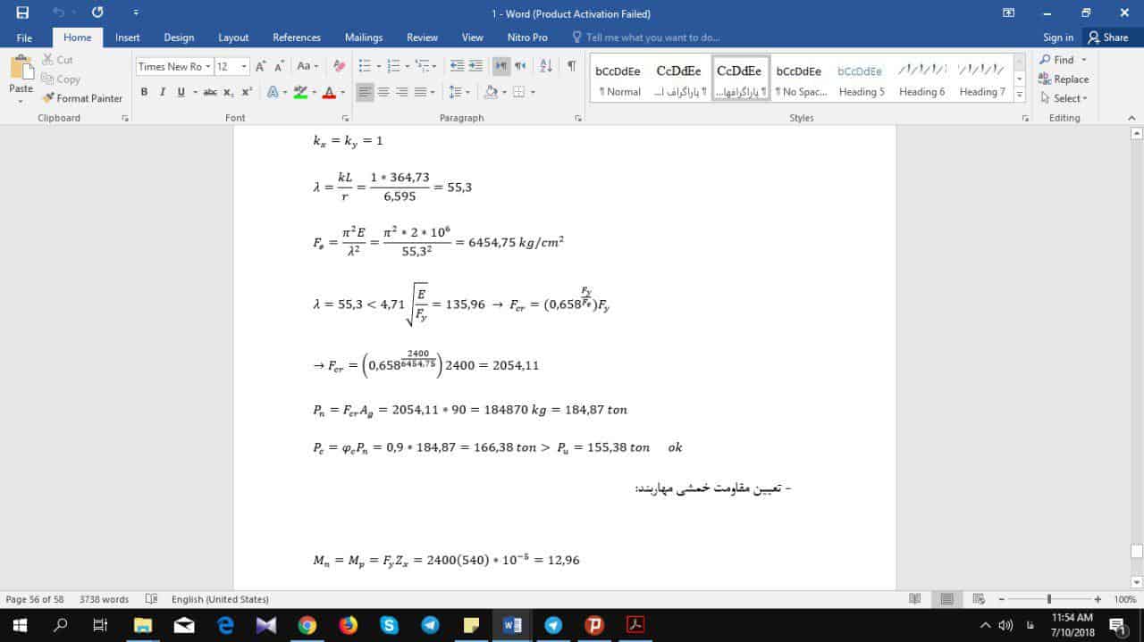Open the File tab
This screenshot has width=1144, height=642.
coord(24,38)
